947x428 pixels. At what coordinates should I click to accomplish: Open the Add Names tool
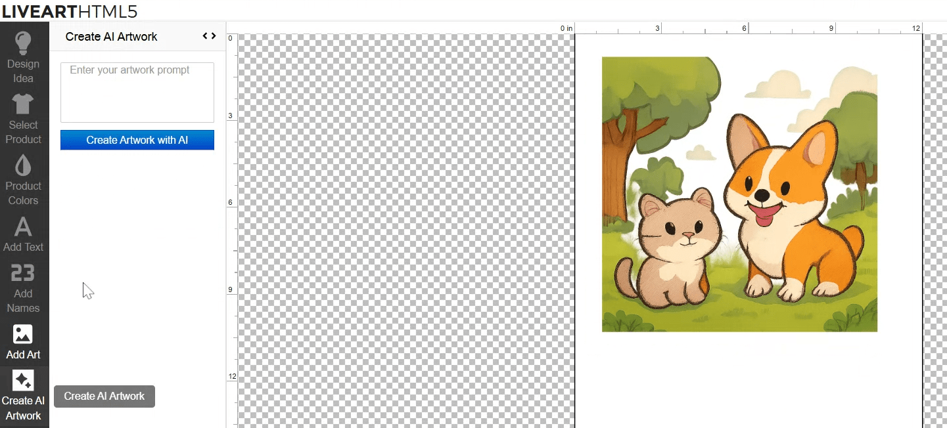(24, 273)
